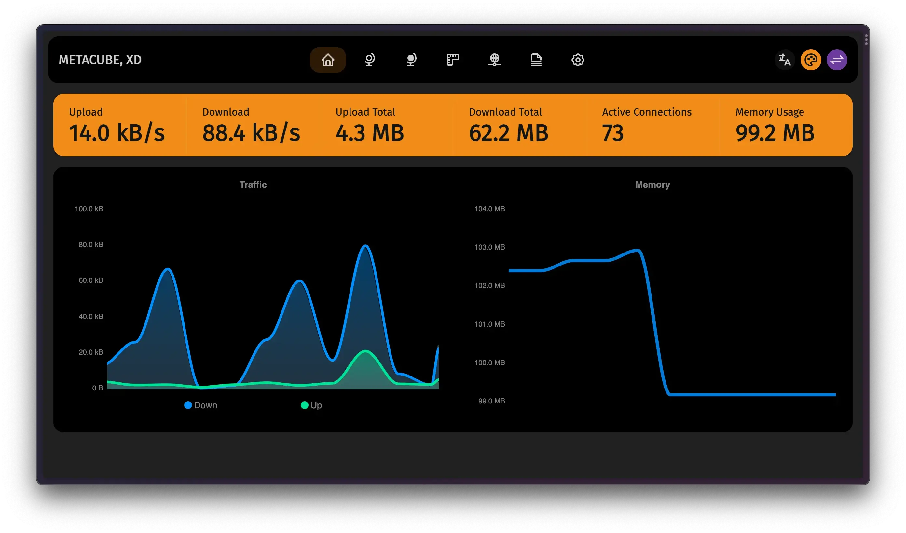The width and height of the screenshot is (906, 533).
Task: Click the vertical scrollbar thumb at window edge
Action: (x=866, y=40)
